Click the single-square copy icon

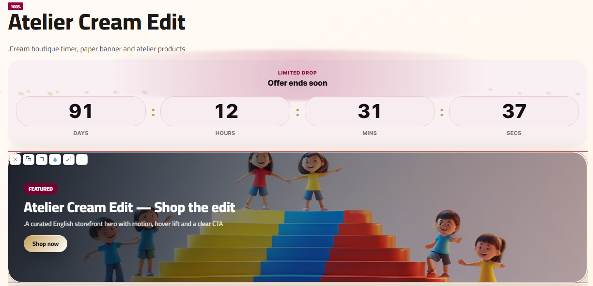pyautogui.click(x=42, y=159)
